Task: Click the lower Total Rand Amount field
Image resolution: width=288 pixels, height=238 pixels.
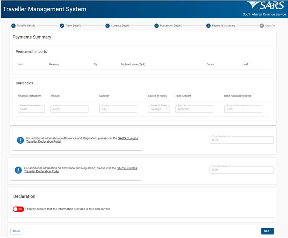Action: (x=242, y=170)
